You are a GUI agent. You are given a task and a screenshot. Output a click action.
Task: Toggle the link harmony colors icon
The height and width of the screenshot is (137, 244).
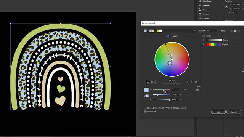[196, 82]
